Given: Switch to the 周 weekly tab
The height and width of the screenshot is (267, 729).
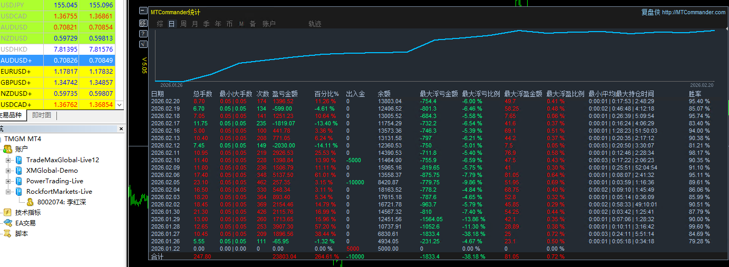Looking at the screenshot, I should point(183,24).
